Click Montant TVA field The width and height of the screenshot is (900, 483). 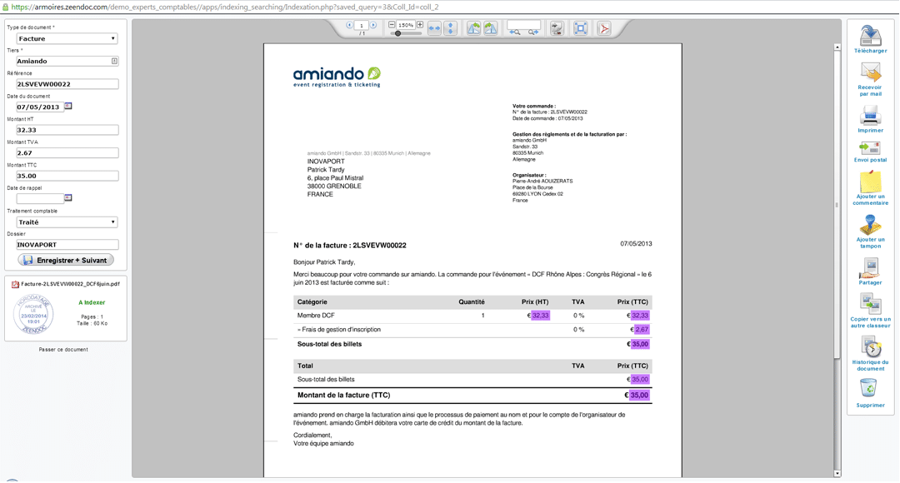(67, 152)
